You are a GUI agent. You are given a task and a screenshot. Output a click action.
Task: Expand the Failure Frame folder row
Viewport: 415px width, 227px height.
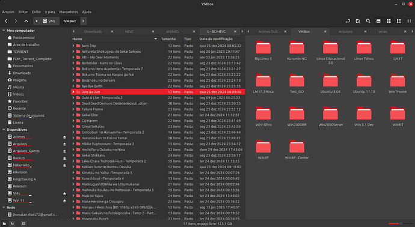click(x=73, y=109)
